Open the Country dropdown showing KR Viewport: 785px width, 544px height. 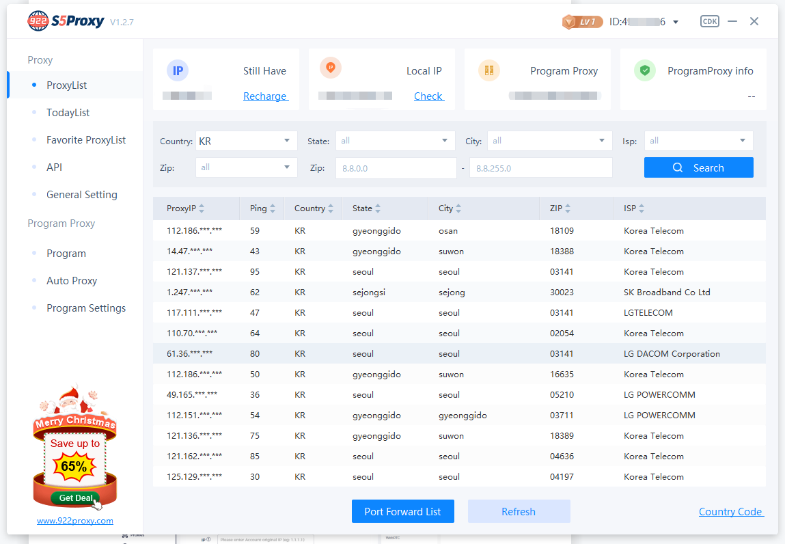tap(246, 141)
